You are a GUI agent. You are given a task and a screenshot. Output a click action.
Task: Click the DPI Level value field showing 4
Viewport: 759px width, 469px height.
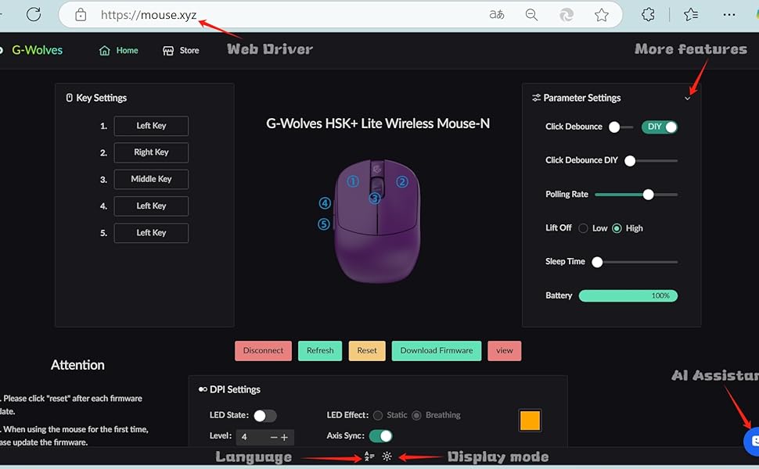coord(253,437)
